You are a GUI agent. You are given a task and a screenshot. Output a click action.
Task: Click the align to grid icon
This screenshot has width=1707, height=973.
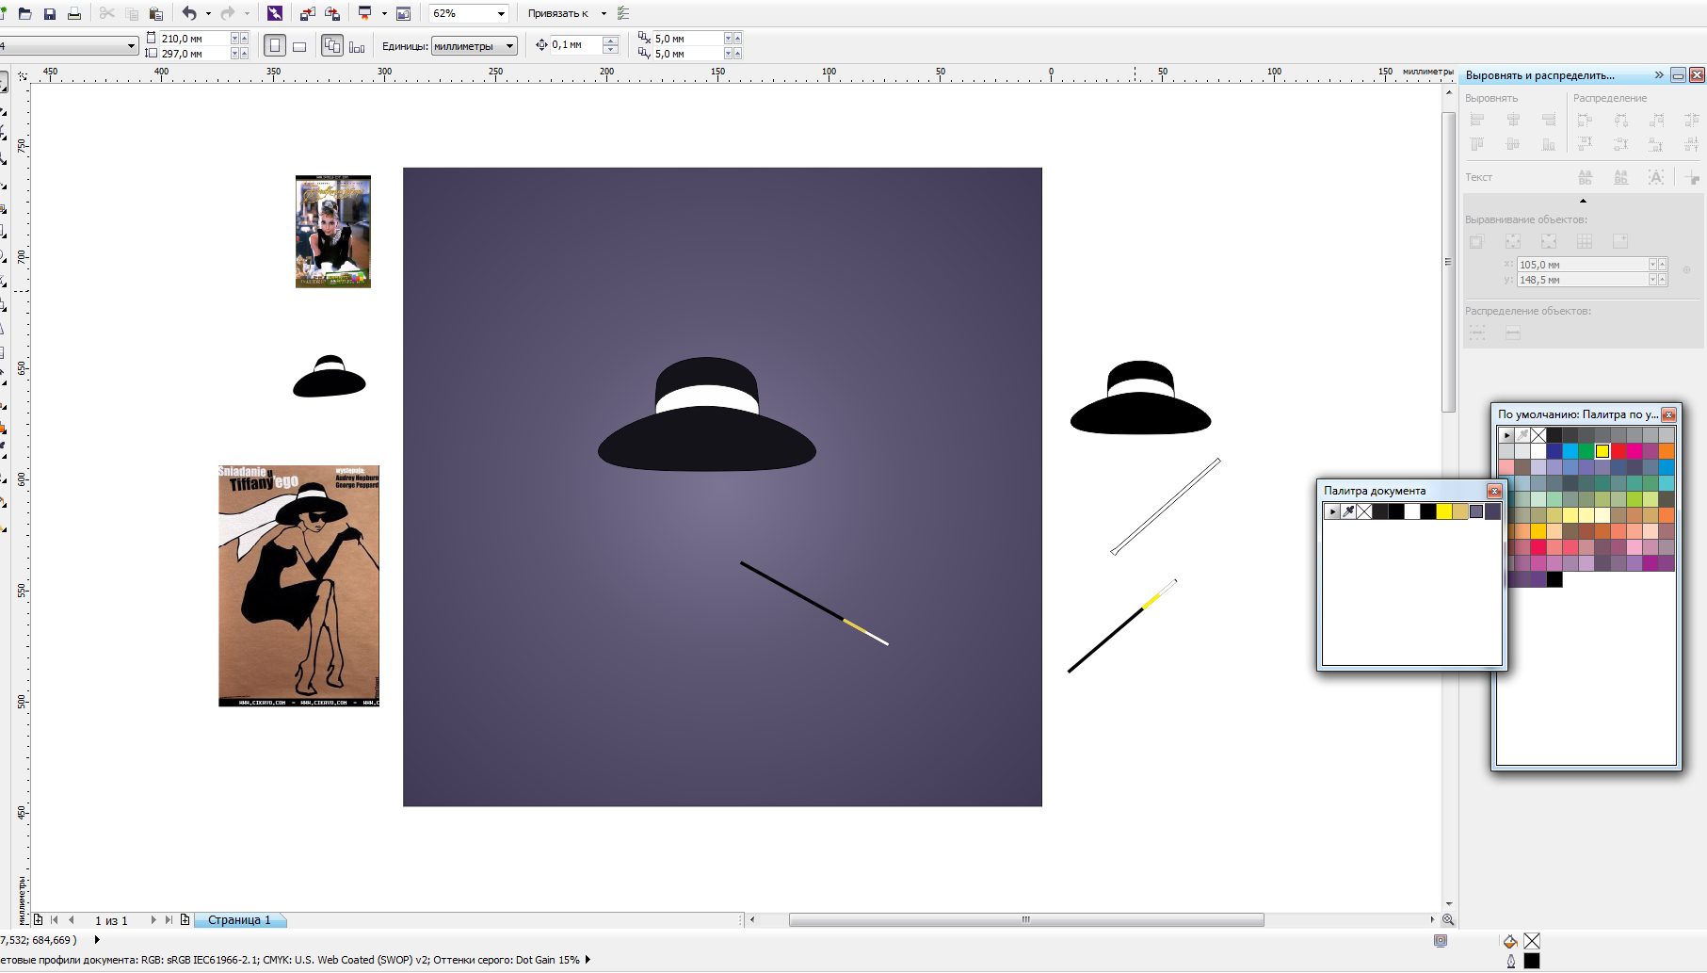click(1585, 242)
